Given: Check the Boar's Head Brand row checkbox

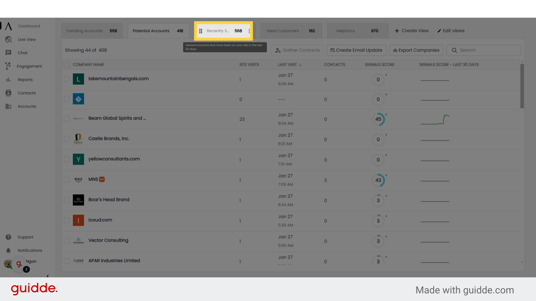Looking at the screenshot, I should click(67, 200).
